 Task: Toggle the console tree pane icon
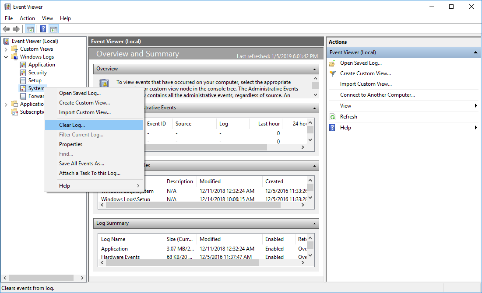pos(30,29)
